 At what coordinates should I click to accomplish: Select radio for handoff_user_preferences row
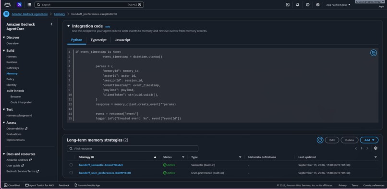pos(71,173)
